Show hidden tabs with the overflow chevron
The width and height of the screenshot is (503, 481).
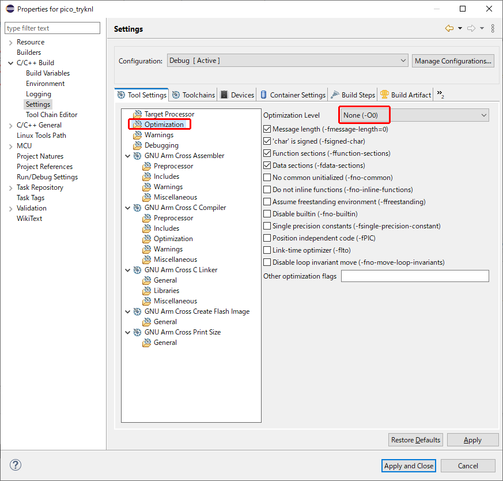pos(440,95)
